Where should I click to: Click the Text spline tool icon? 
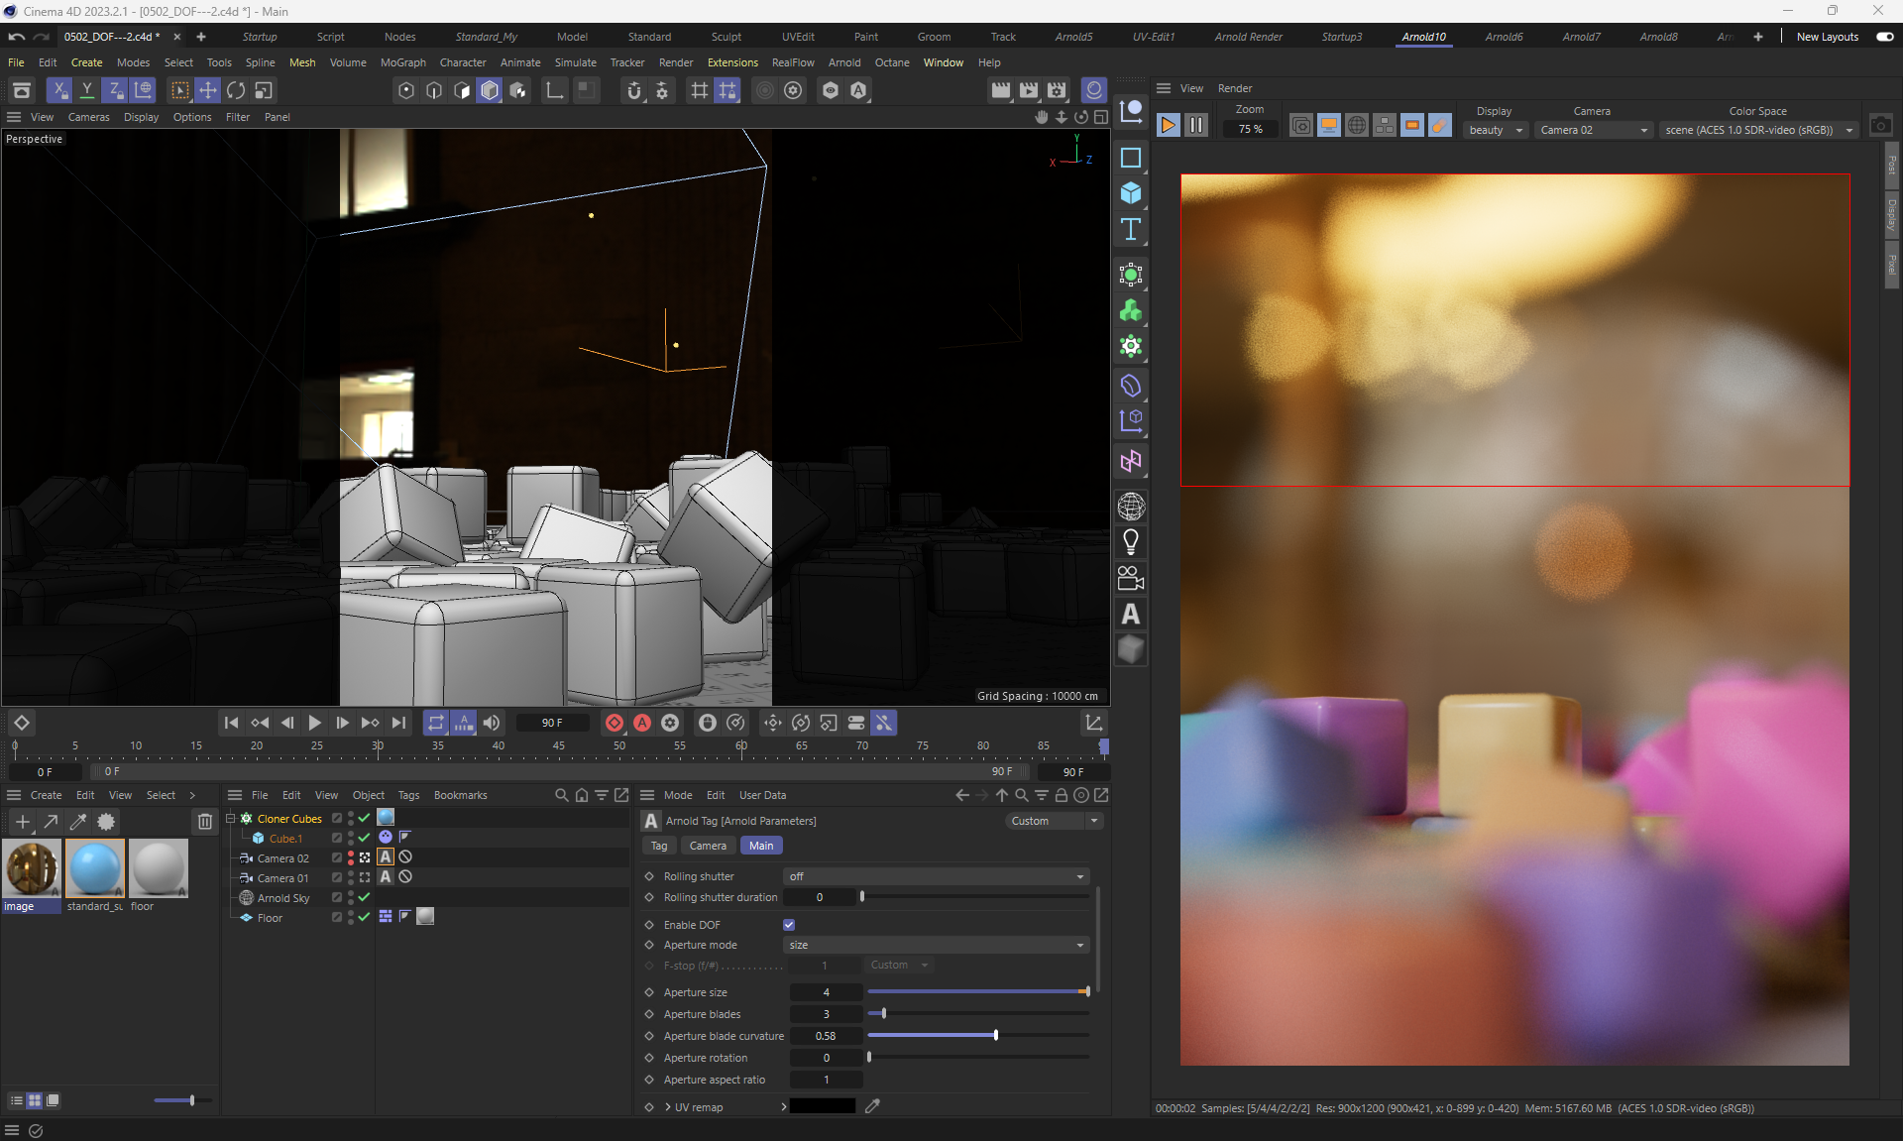pyautogui.click(x=1130, y=230)
